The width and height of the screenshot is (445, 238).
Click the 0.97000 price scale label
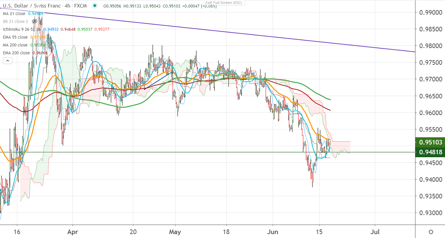click(430, 79)
